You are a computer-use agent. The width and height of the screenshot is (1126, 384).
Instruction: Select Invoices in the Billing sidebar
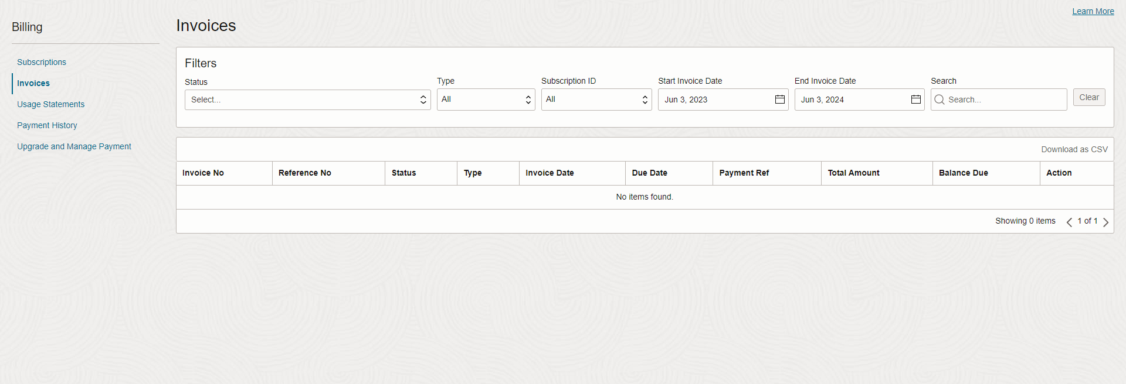[x=33, y=83]
